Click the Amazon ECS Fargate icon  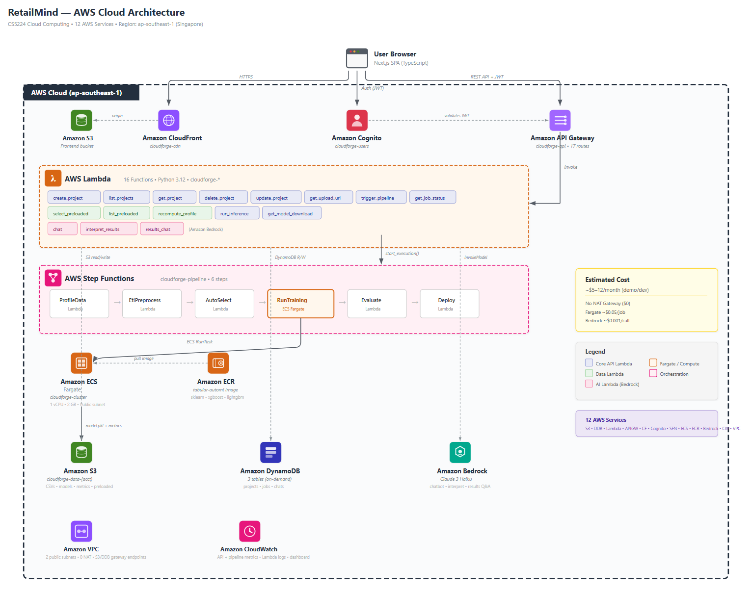[x=81, y=363]
